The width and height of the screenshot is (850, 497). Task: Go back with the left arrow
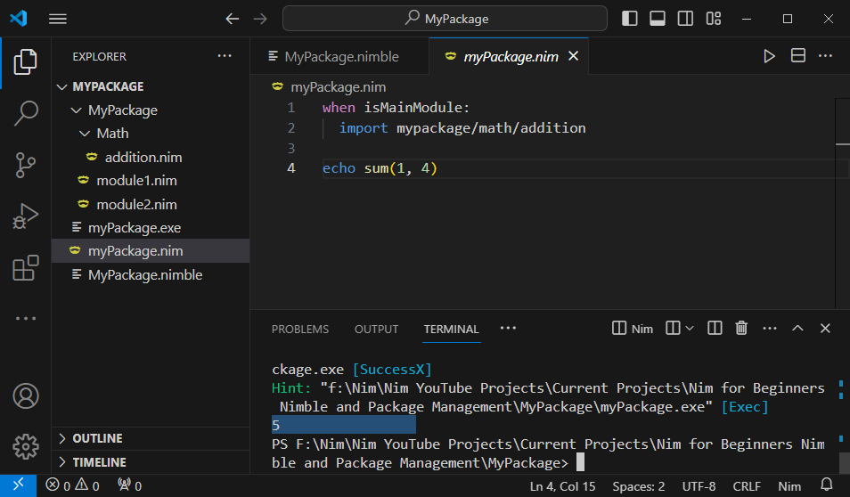(x=232, y=19)
